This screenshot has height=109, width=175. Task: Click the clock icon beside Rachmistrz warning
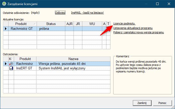coord(11,64)
